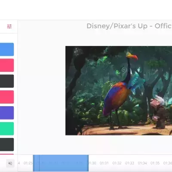The width and height of the screenshot is (172, 172).
Task: Open the tune settings sliders icon
Action: [9, 26]
